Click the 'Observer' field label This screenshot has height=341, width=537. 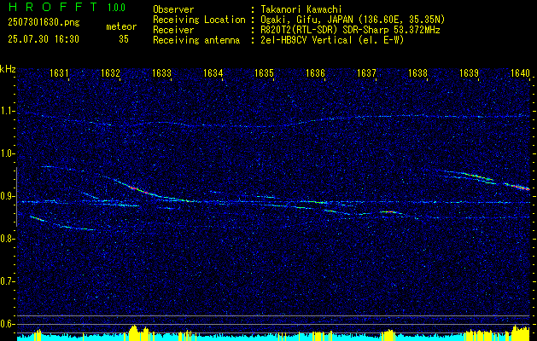click(x=173, y=9)
